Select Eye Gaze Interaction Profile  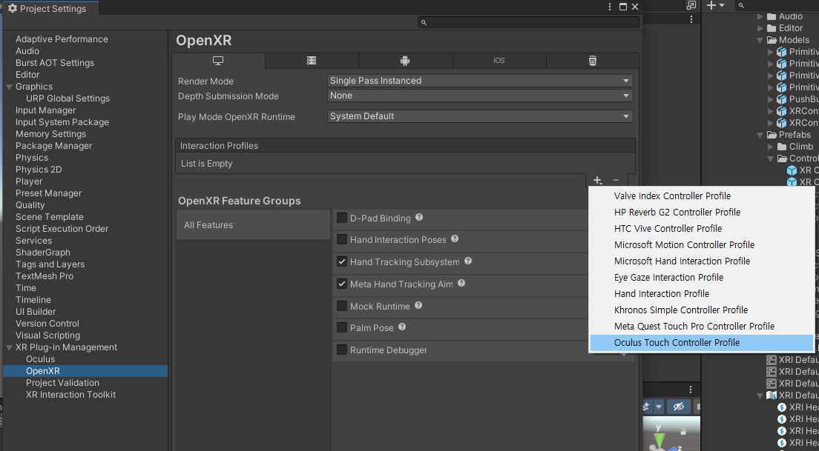[x=702, y=278]
